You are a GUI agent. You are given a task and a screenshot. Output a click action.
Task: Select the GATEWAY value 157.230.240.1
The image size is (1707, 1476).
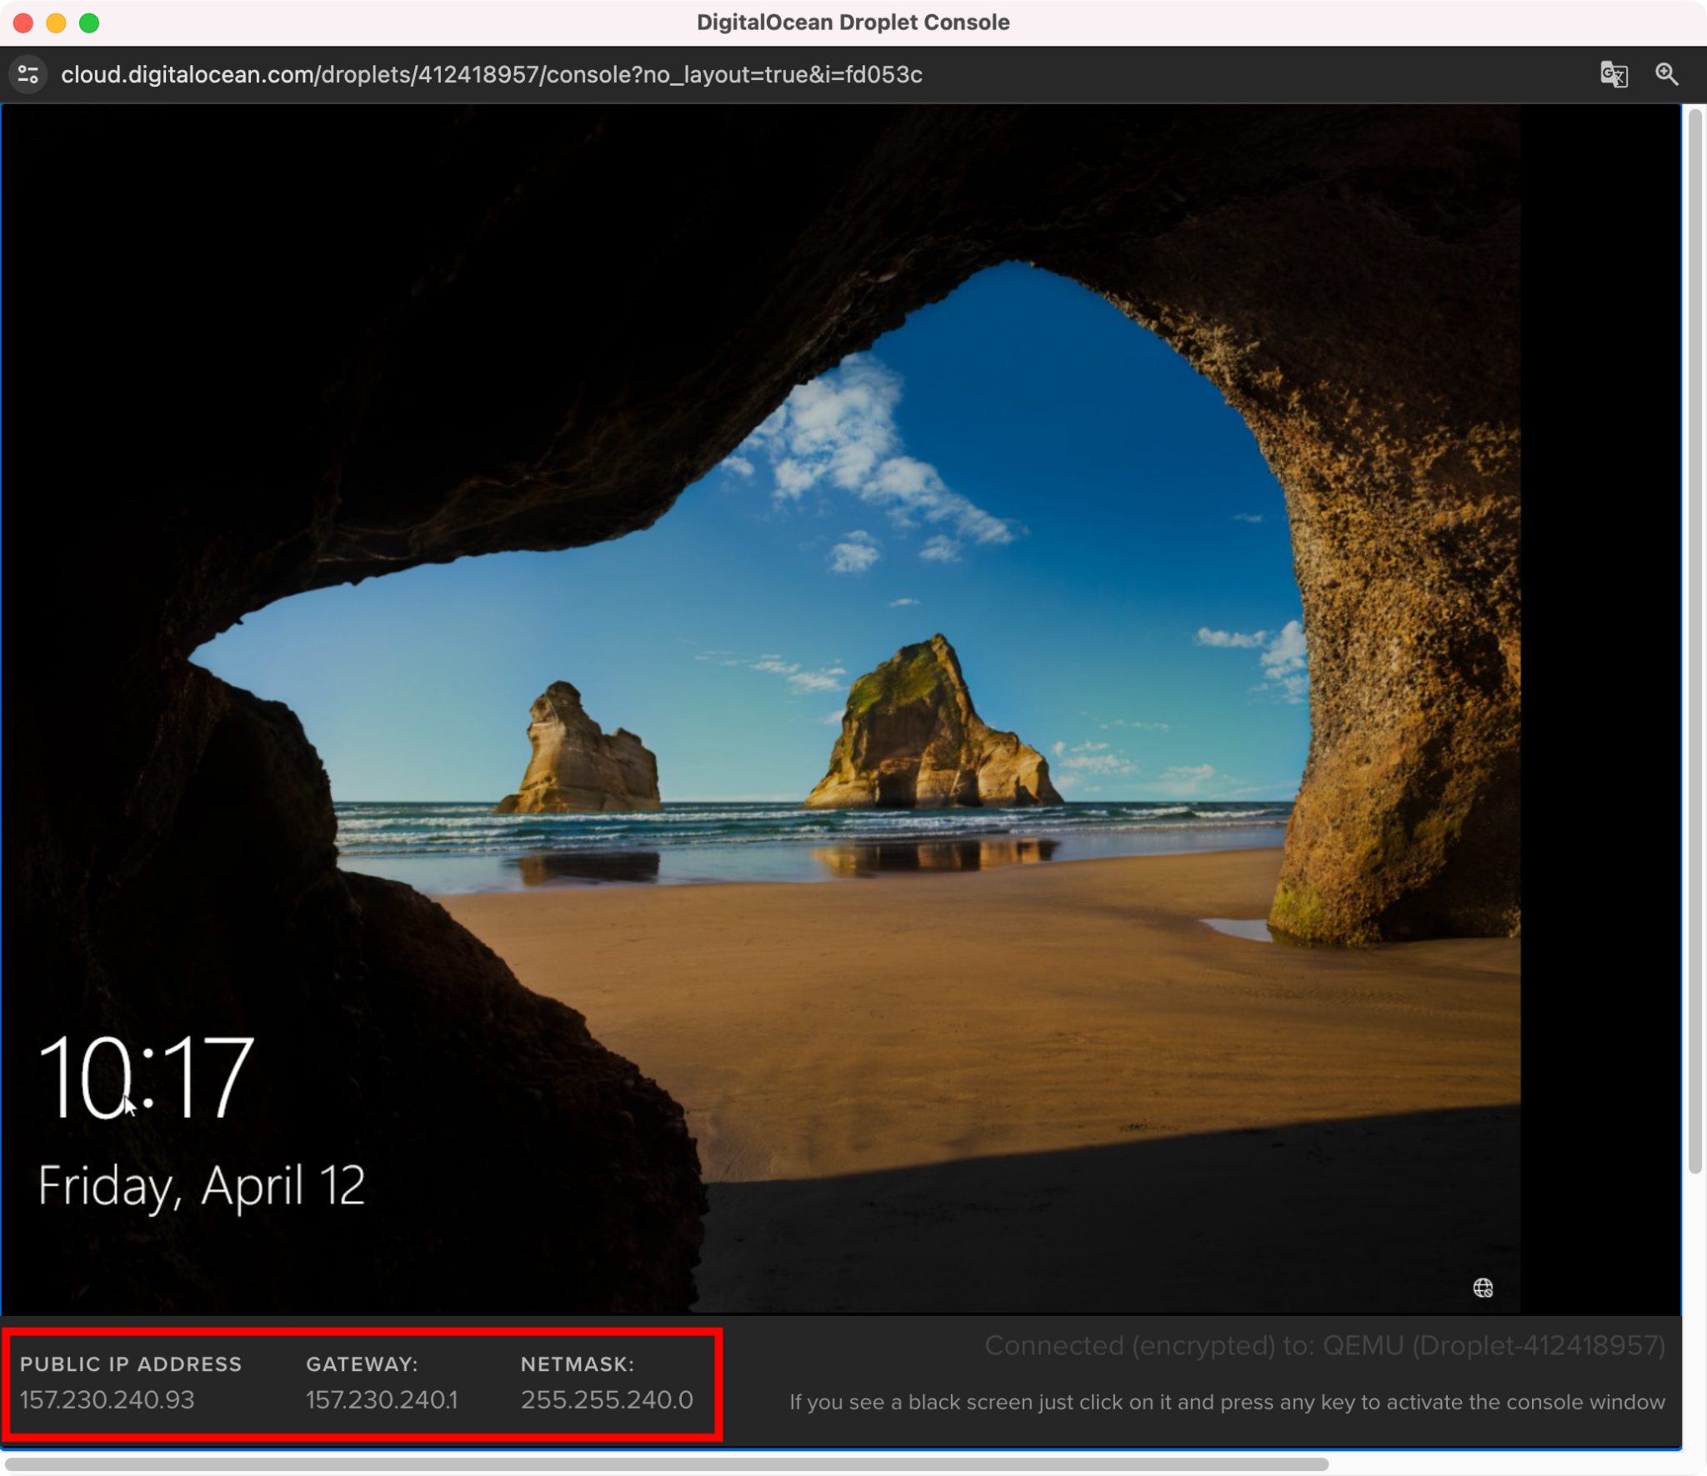[x=383, y=1401]
